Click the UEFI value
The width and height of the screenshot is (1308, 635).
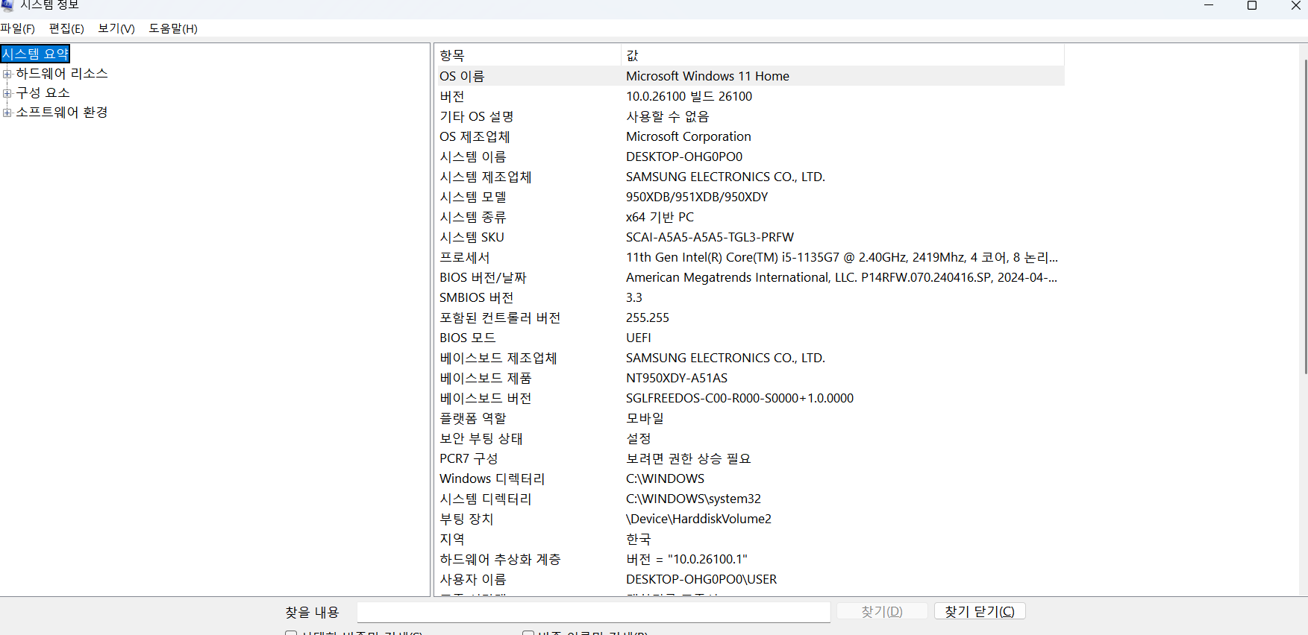point(639,338)
